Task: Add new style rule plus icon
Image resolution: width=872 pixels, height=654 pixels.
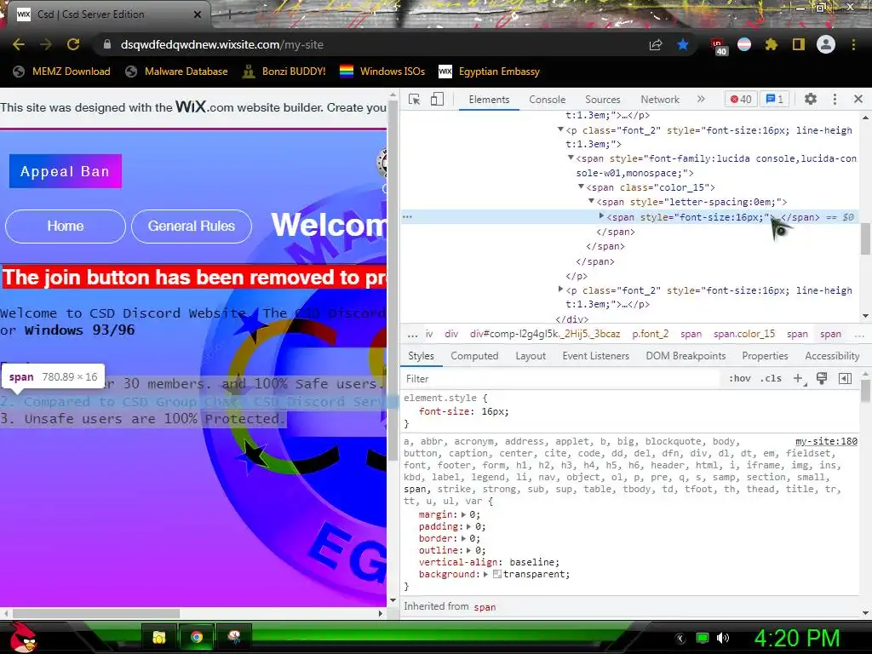Action: pyautogui.click(x=799, y=378)
